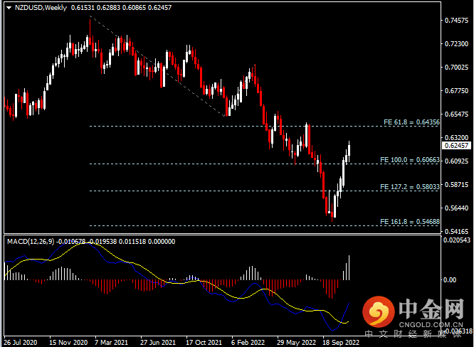Select the FE 61.8 = 0.64356 label
The width and height of the screenshot is (474, 347).
pos(410,122)
